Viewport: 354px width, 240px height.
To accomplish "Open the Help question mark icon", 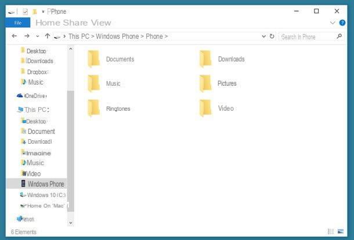I will click(342, 23).
